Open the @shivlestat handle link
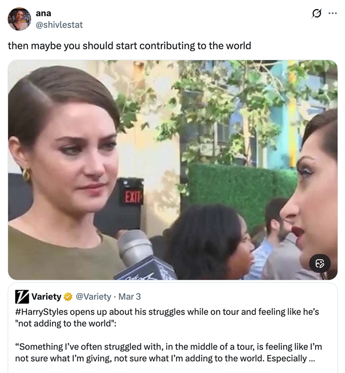 pyautogui.click(x=59, y=25)
